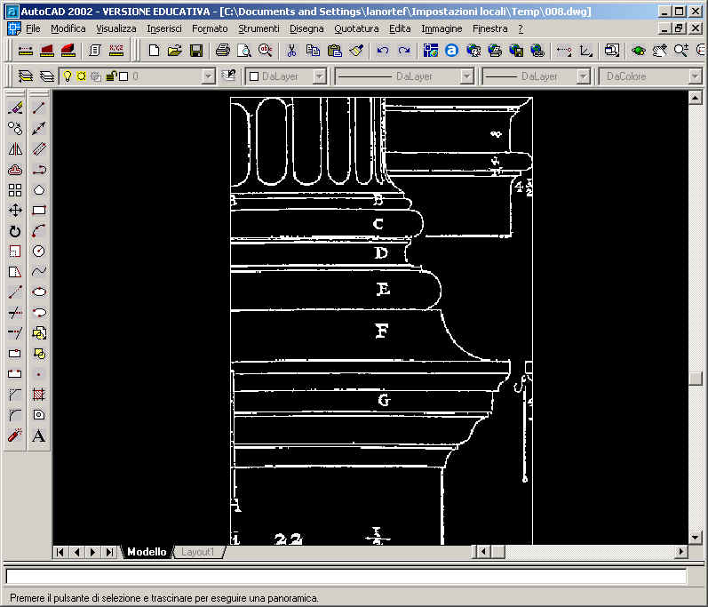This screenshot has height=607, width=708.
Task: Open the DaLayer linetype dropdown
Action: click(x=466, y=77)
